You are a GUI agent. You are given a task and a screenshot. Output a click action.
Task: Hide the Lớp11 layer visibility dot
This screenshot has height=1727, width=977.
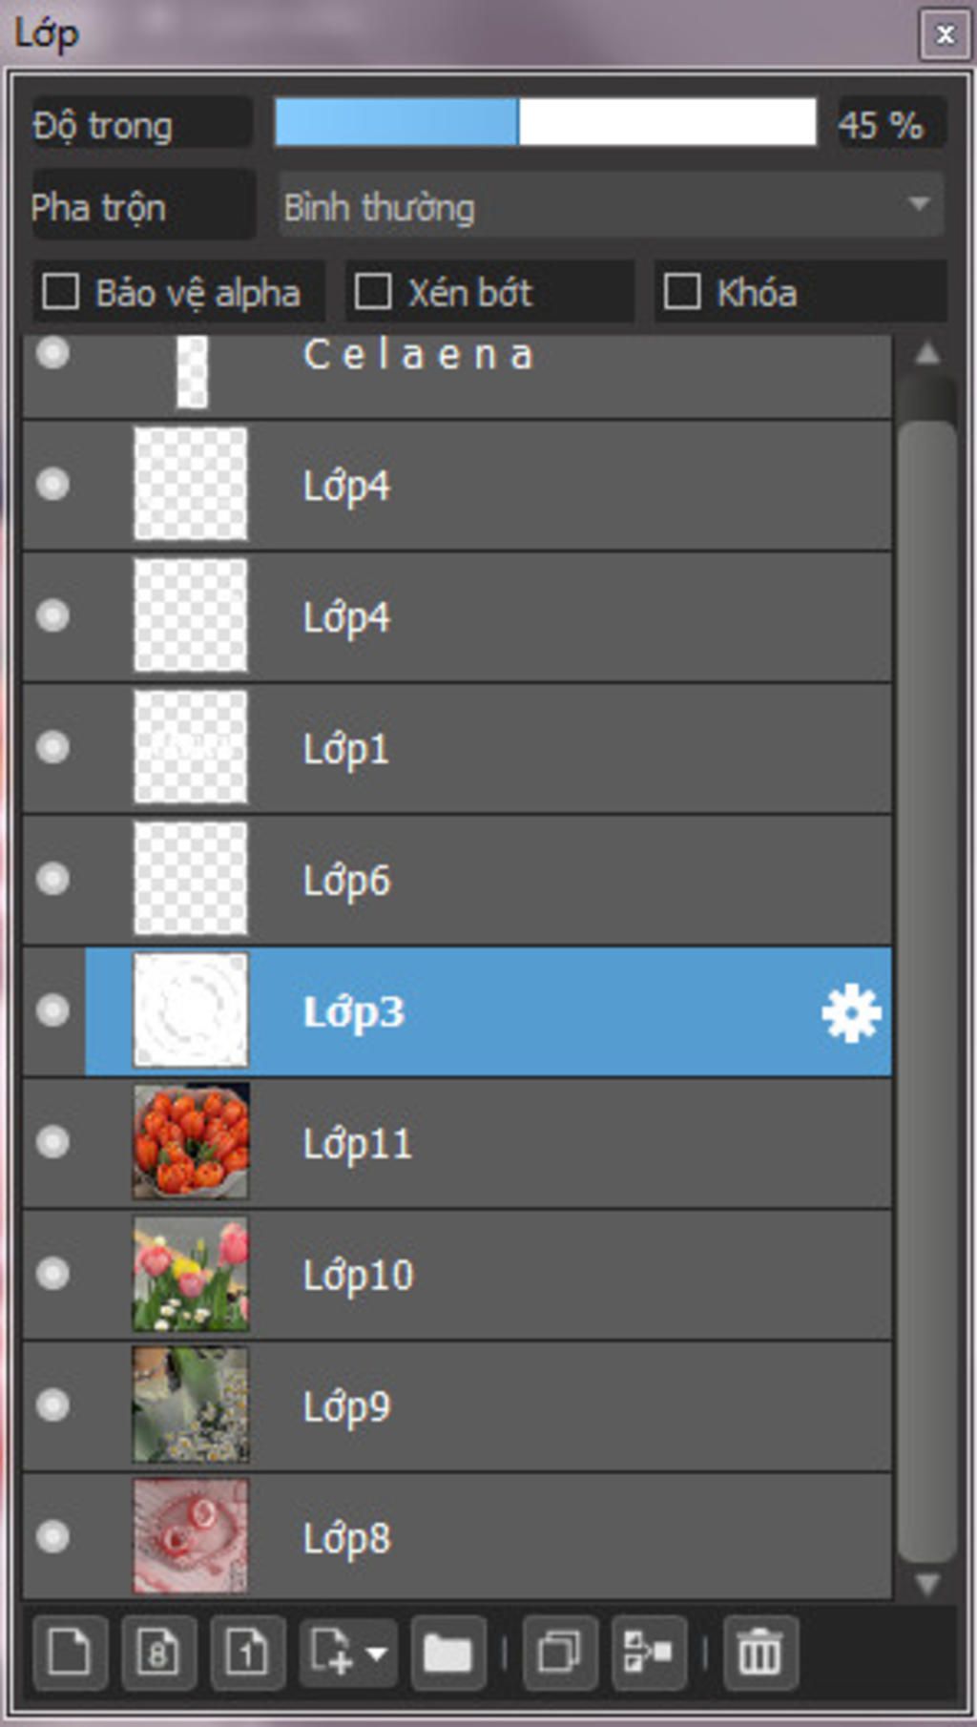pyautogui.click(x=53, y=1141)
